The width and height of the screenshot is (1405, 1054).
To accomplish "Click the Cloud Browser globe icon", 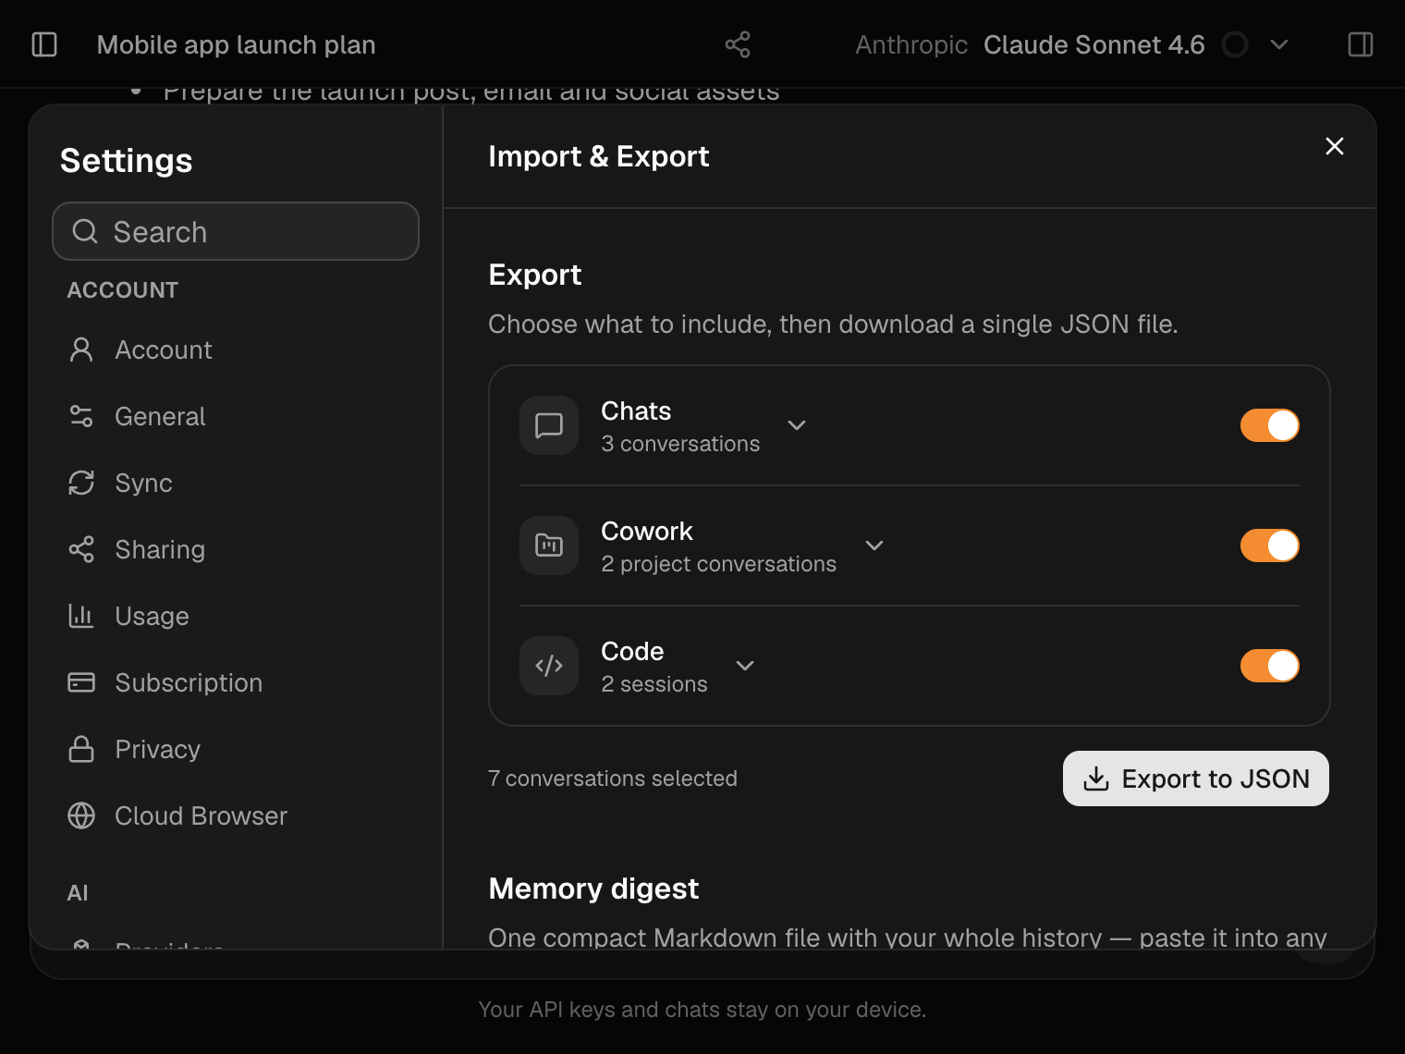I will click(x=81, y=815).
